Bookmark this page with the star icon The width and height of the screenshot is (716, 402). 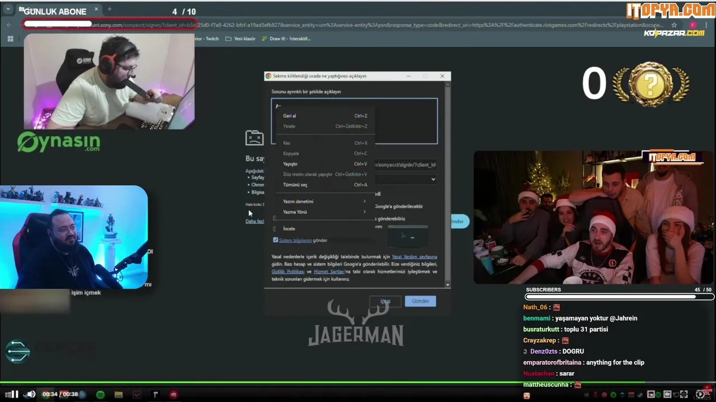[x=674, y=25]
